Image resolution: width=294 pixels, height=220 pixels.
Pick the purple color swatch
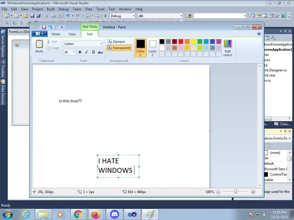tap(218, 41)
